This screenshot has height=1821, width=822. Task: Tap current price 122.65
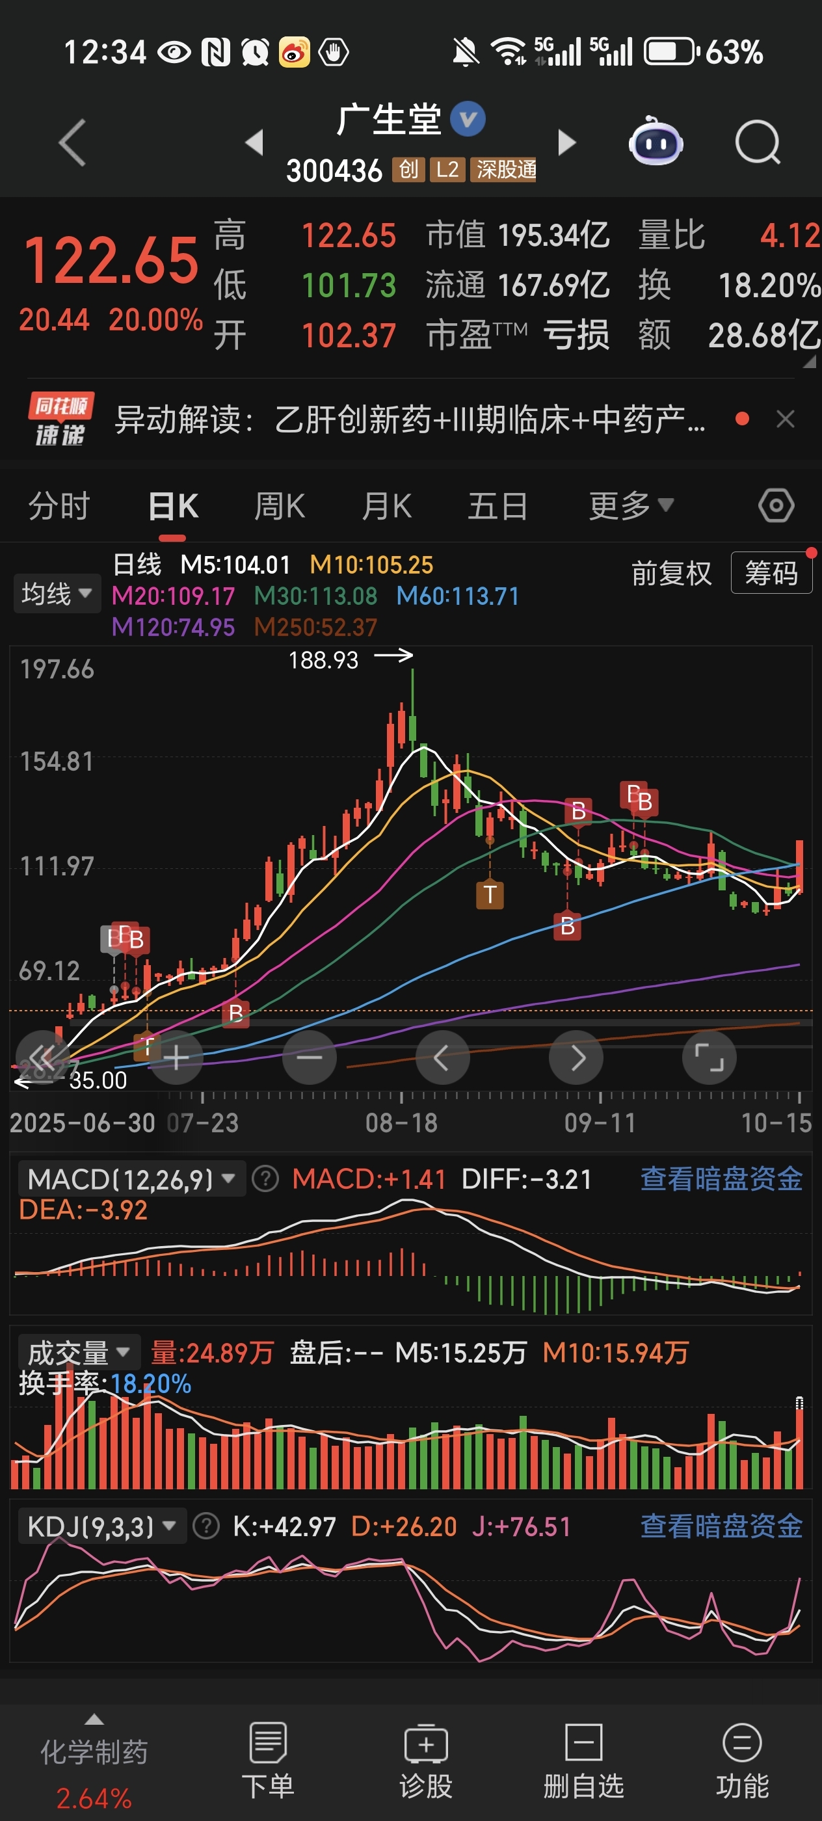tap(111, 260)
